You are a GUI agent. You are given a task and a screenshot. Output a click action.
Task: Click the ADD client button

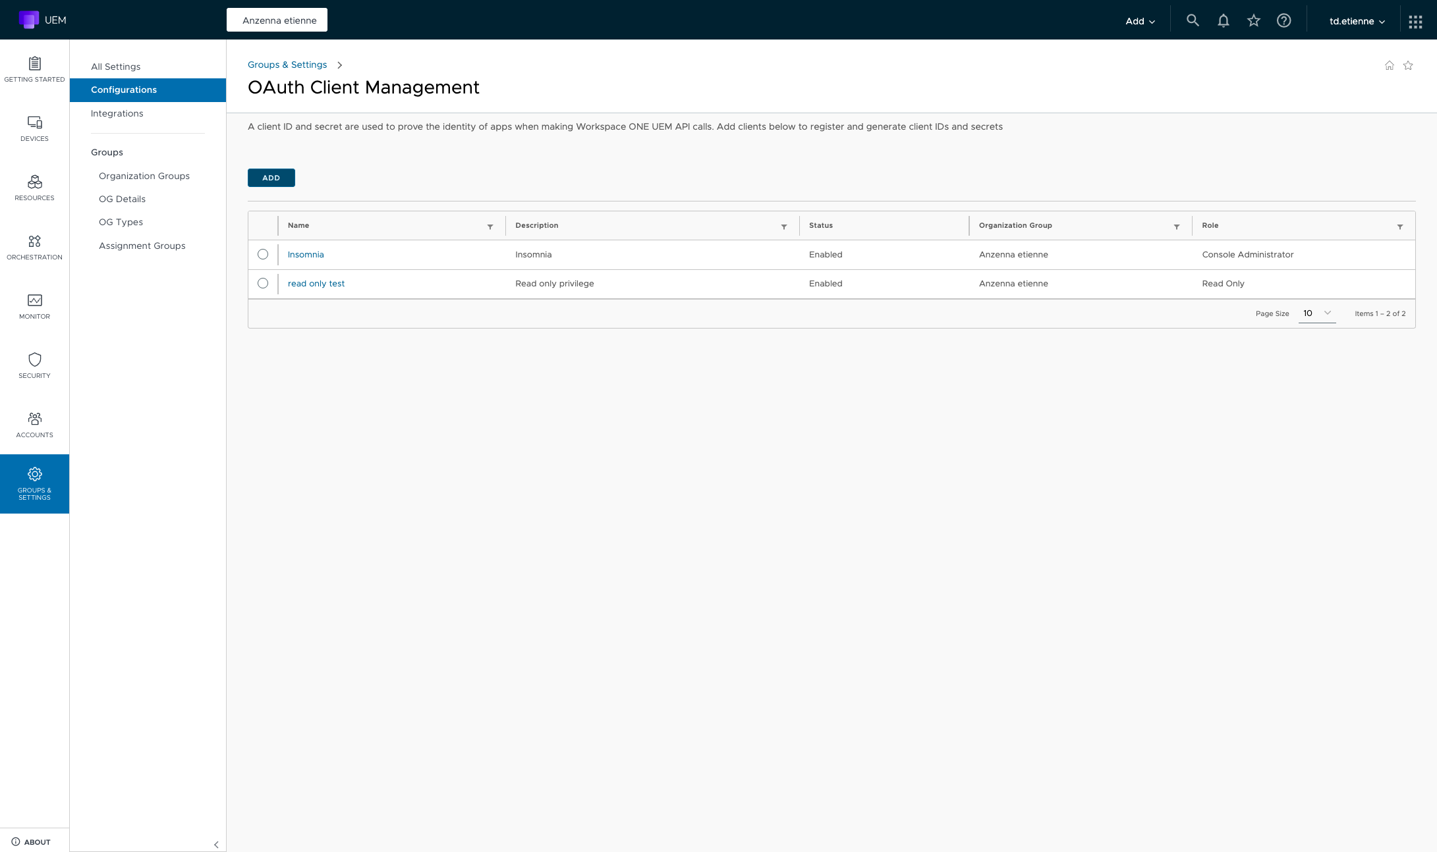click(271, 178)
